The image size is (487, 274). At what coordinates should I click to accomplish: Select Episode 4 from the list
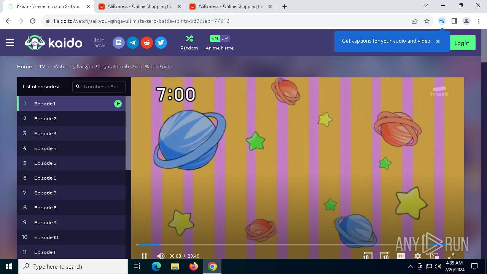click(71, 148)
